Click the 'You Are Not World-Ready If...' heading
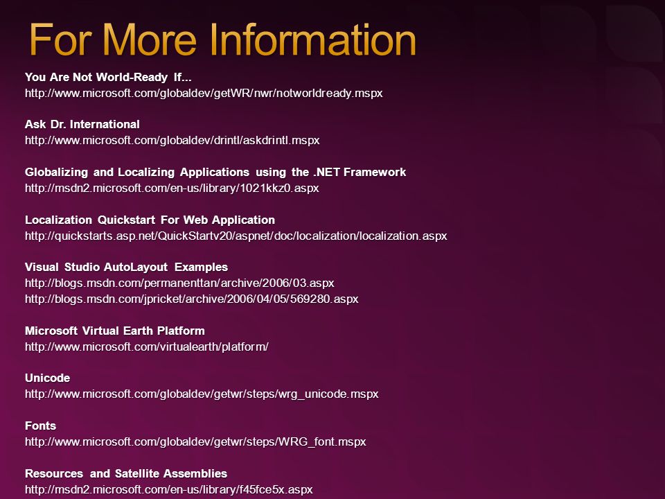 click(x=108, y=77)
